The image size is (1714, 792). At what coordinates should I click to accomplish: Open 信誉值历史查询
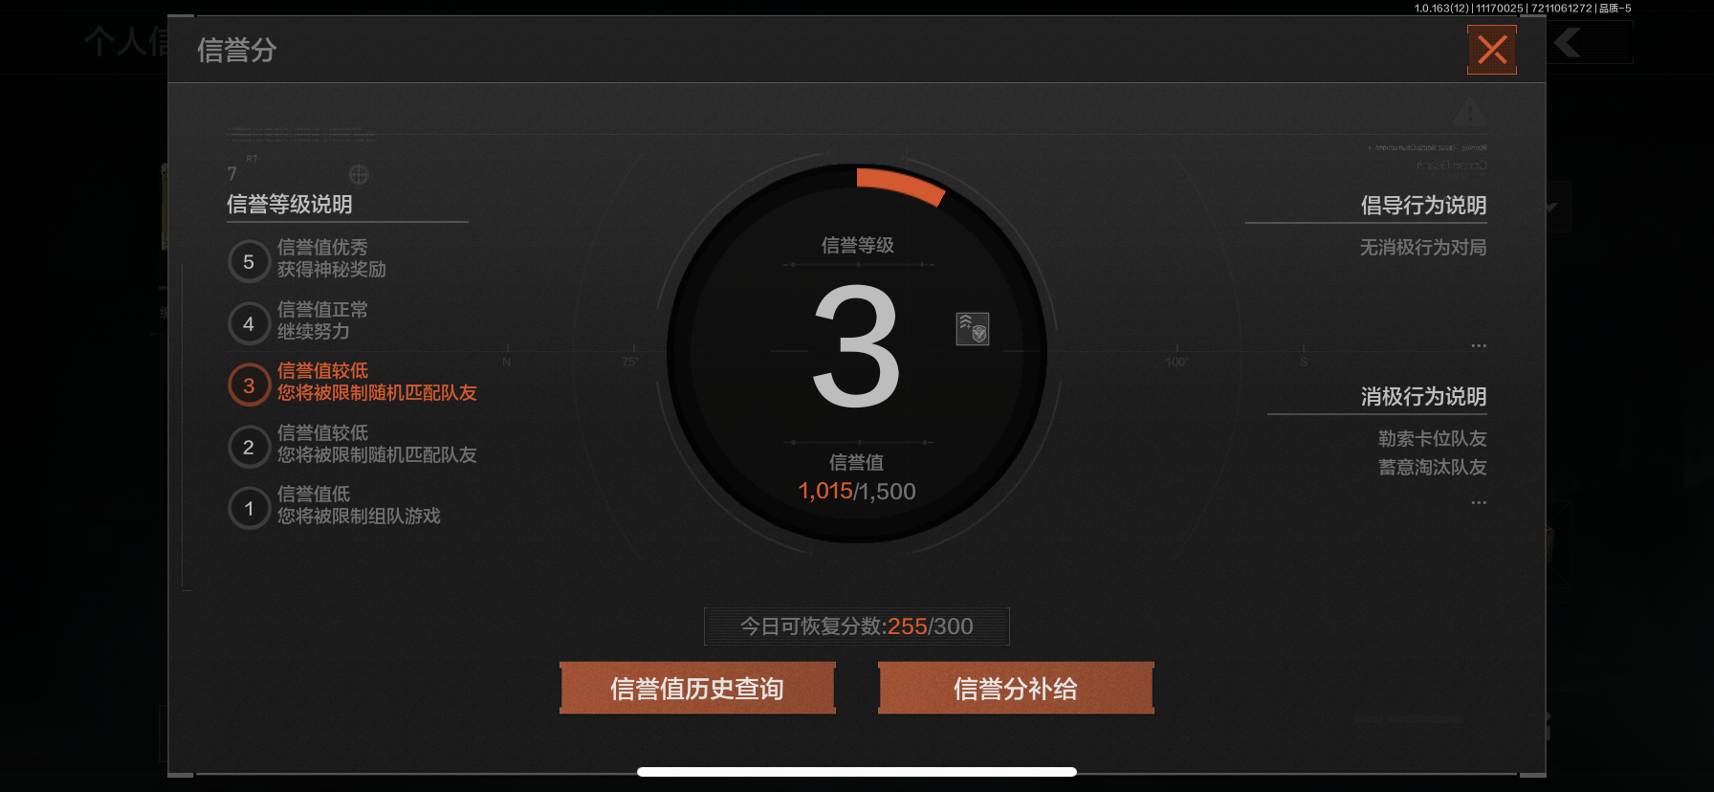pos(697,688)
